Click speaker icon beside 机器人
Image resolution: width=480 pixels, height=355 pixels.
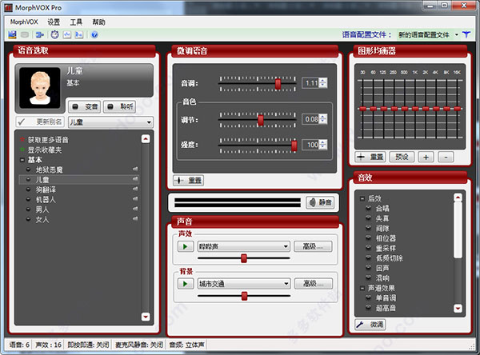(135, 199)
